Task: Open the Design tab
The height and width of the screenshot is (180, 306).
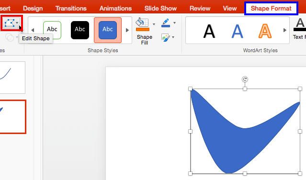Action: pyautogui.click(x=33, y=9)
